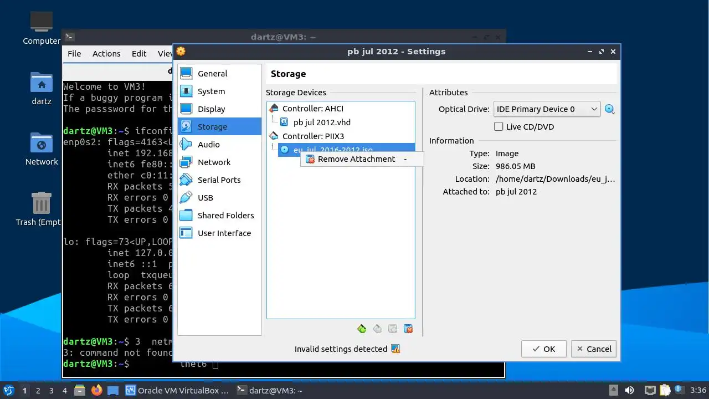
Task: Click the Location path value /home/dartz/Downloads
Action: [x=556, y=179]
